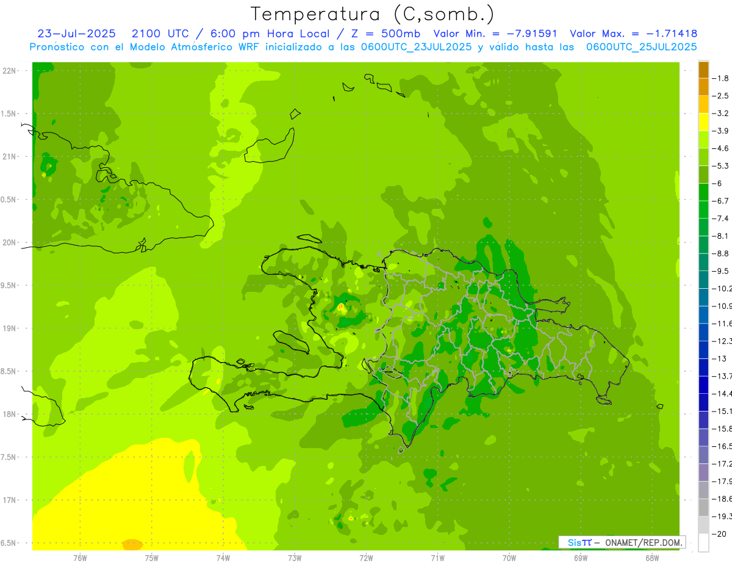Click the "72W" longitude axis label
This screenshot has width=732, height=566.
tap(366, 557)
